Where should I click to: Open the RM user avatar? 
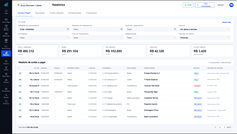click(232, 5)
